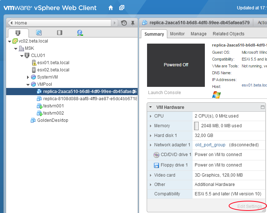Click the Home back navigation button
Screen dimensions: 267x213
click(x=59, y=23)
